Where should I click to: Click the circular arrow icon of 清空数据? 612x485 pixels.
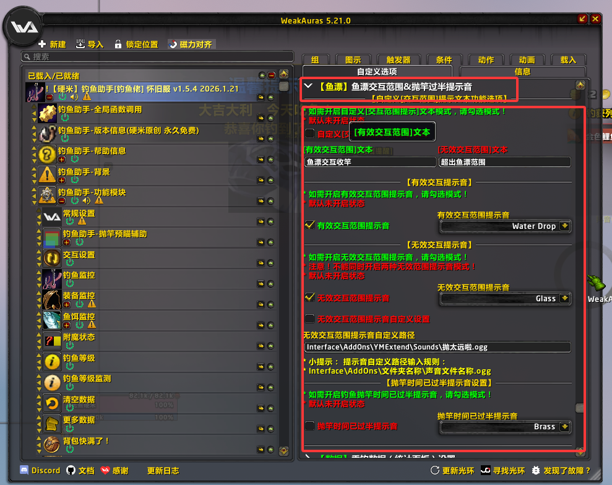pyautogui.click(x=52, y=403)
